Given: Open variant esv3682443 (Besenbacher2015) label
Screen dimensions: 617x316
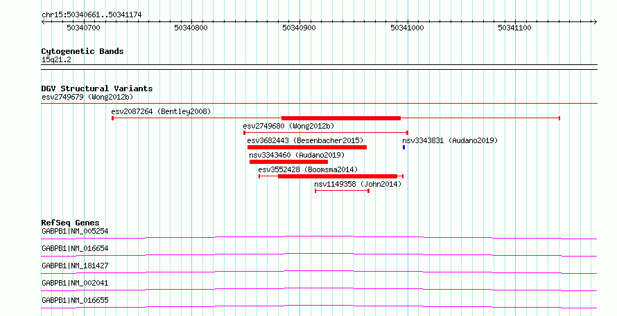Looking at the screenshot, I should pyautogui.click(x=305, y=140).
